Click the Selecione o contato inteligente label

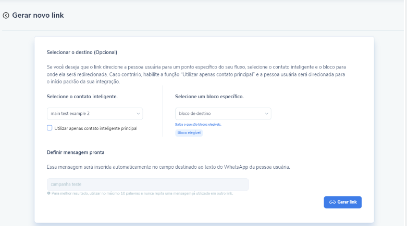point(82,97)
